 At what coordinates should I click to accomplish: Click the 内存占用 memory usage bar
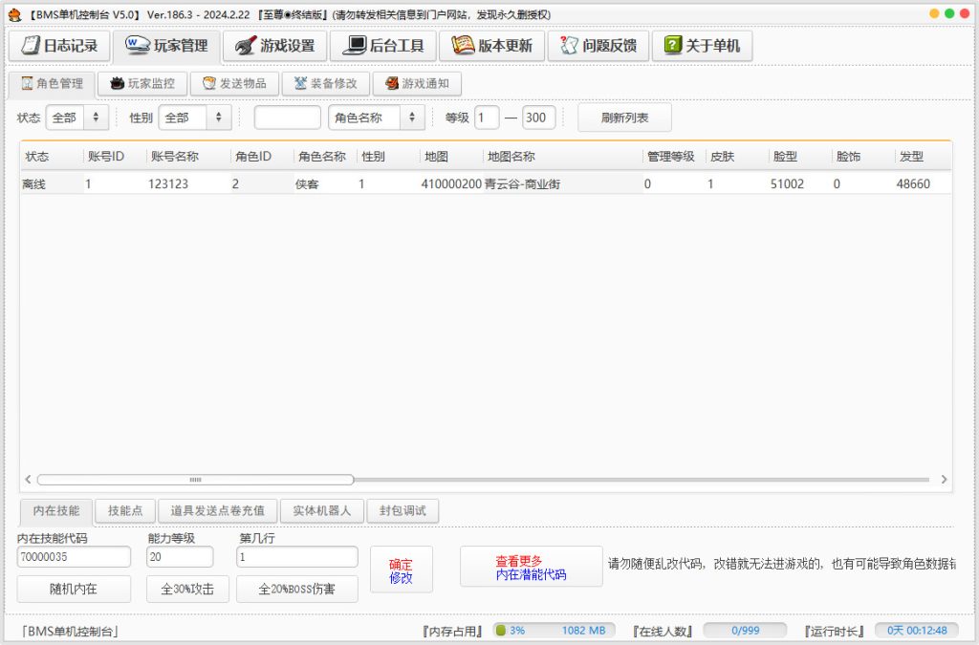[553, 630]
